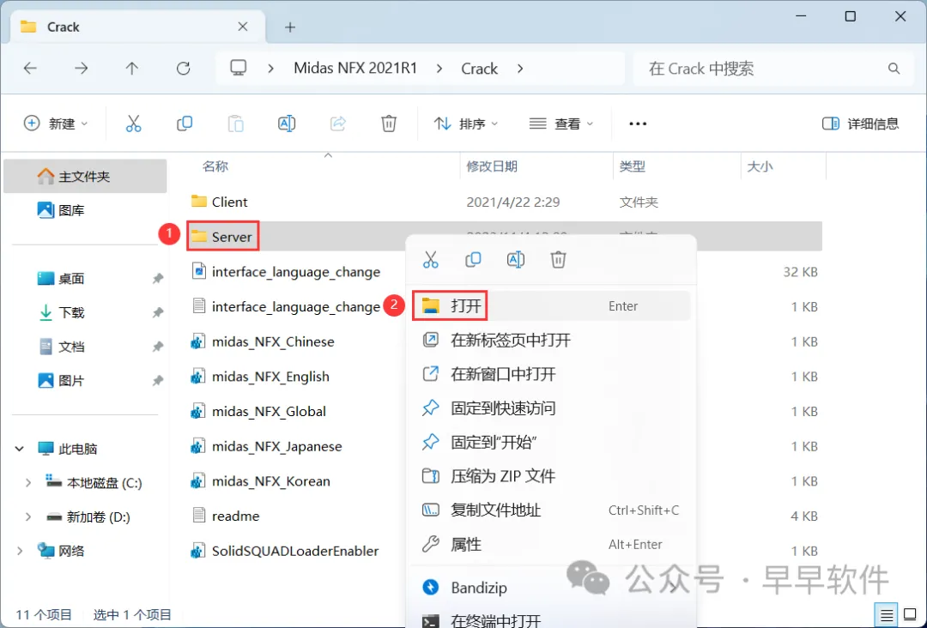927x628 pixels.
Task: Expand 本地磁盘 (C:) in the tree
Action: [x=27, y=483]
